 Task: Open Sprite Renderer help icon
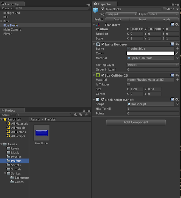tap(172, 44)
